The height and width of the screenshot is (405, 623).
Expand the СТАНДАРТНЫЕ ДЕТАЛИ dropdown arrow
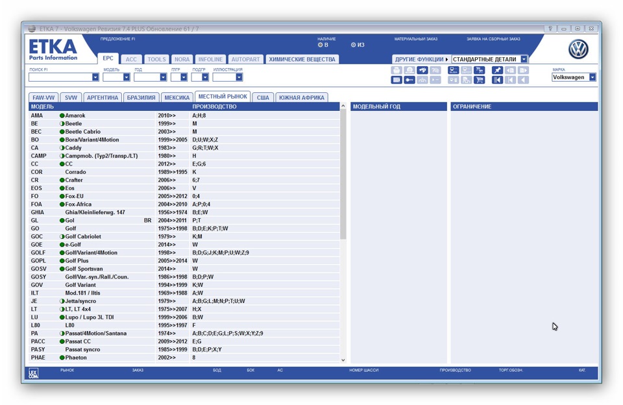point(524,59)
